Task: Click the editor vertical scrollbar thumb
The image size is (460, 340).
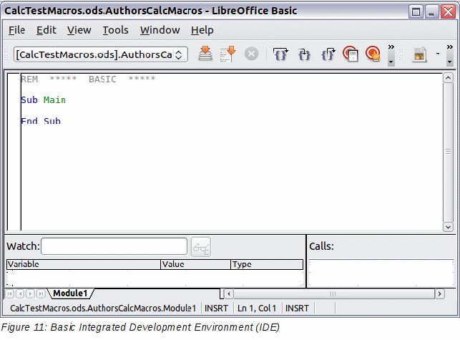Action: [x=448, y=152]
